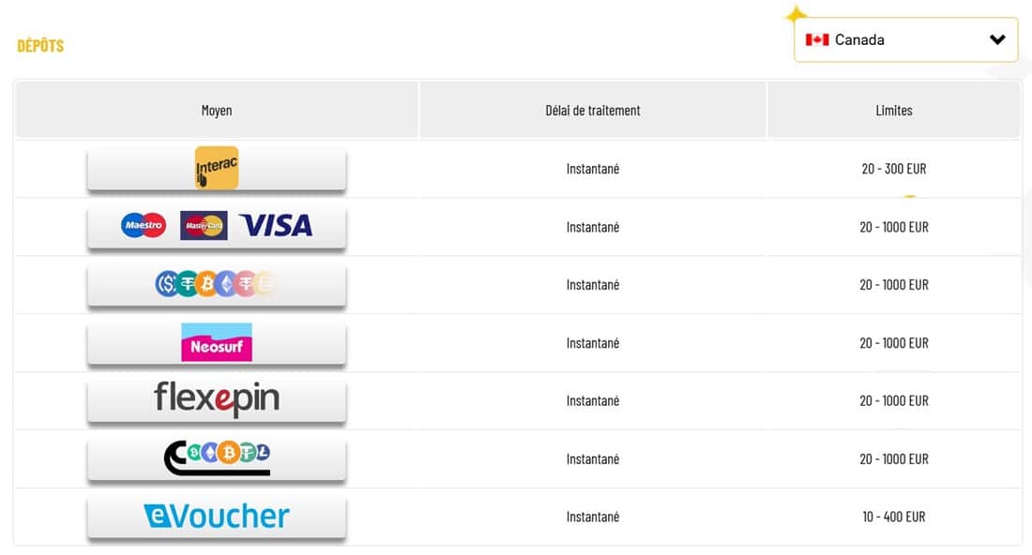Click the Neosurf logo
This screenshot has height=555, width=1032.
click(x=217, y=342)
